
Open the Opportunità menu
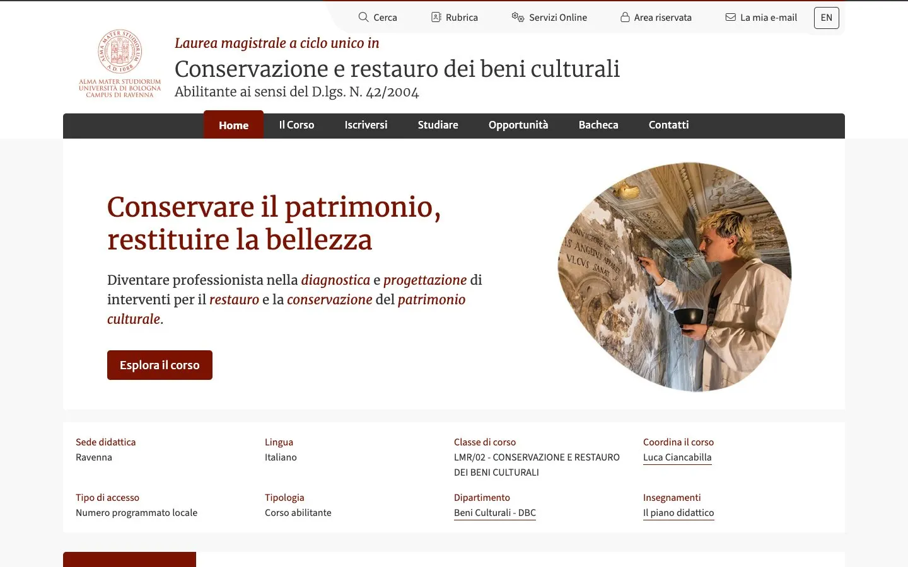coord(518,125)
